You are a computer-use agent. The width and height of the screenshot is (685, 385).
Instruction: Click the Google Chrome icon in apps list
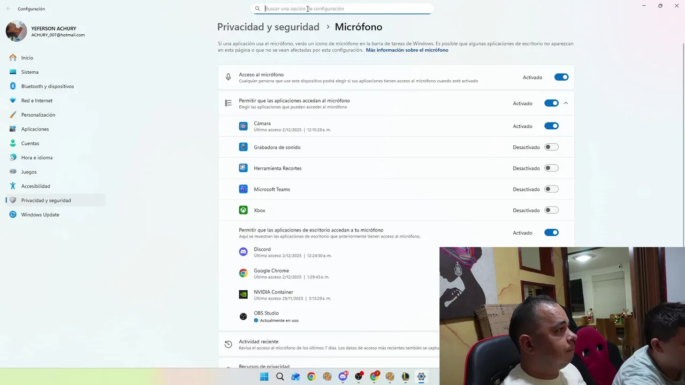coord(243,273)
